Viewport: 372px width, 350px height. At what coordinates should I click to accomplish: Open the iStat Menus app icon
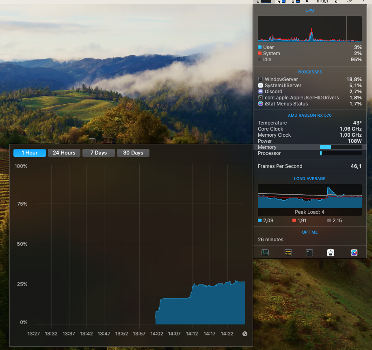pyautogui.click(x=354, y=252)
